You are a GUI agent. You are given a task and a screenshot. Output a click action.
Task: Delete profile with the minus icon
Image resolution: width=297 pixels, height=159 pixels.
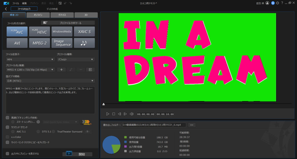81,70
